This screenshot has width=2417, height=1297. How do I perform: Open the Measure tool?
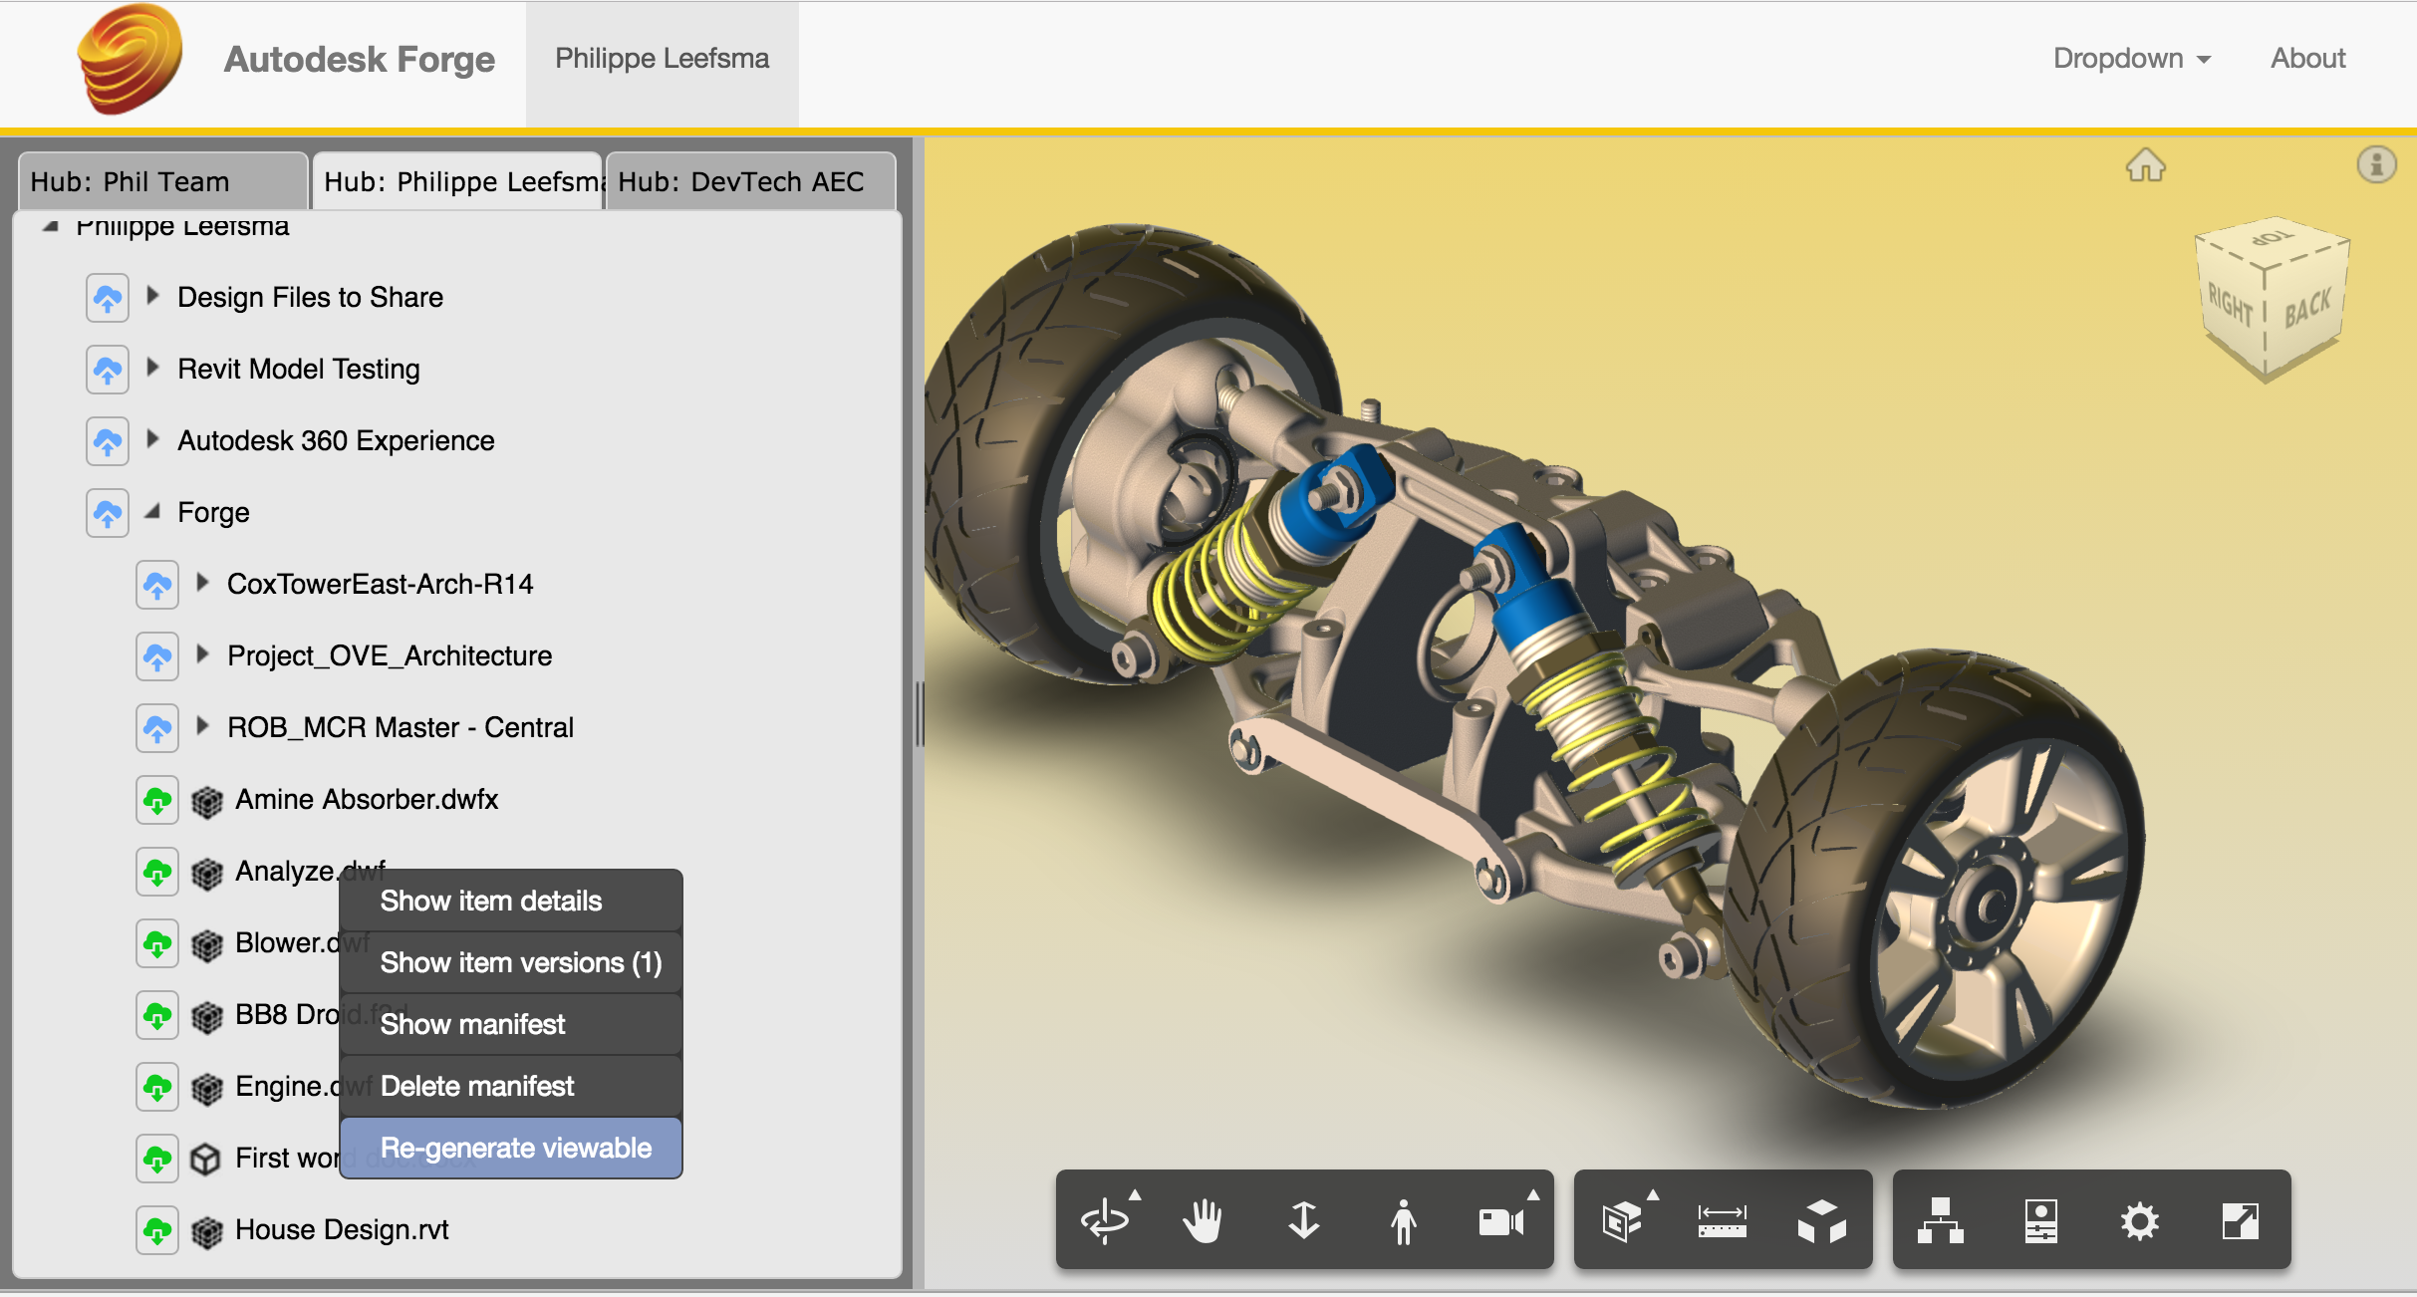tap(1722, 1220)
